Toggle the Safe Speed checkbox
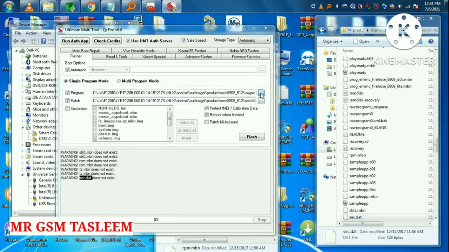Viewport: 449px width, 252px height. (x=184, y=40)
